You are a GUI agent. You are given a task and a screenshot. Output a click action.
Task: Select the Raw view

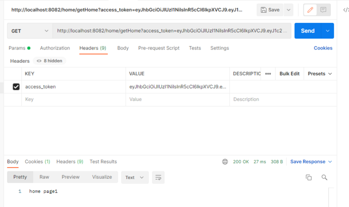click(44, 177)
